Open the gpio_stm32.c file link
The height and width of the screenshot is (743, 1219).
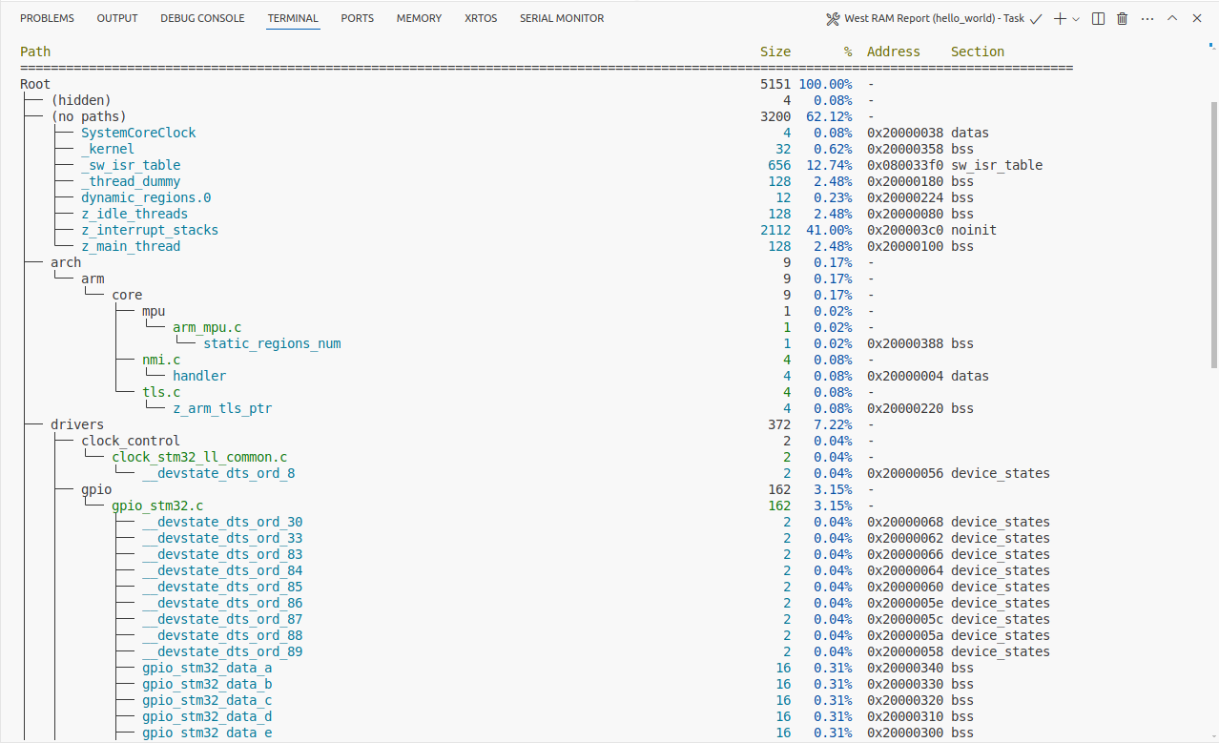point(157,506)
